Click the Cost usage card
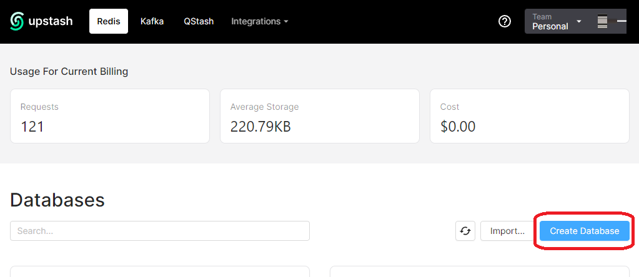Viewport: 639px width, 277px height. tap(530, 116)
